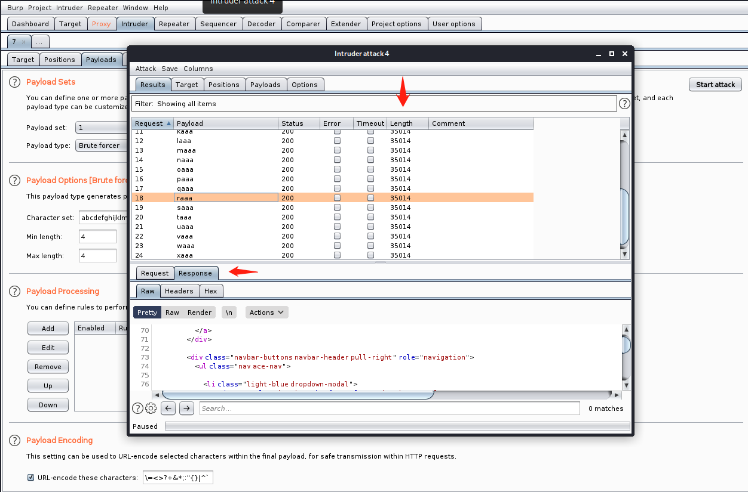This screenshot has height=492, width=748.
Task: Toggle URL-encode these characters checkbox
Action: [x=31, y=478]
